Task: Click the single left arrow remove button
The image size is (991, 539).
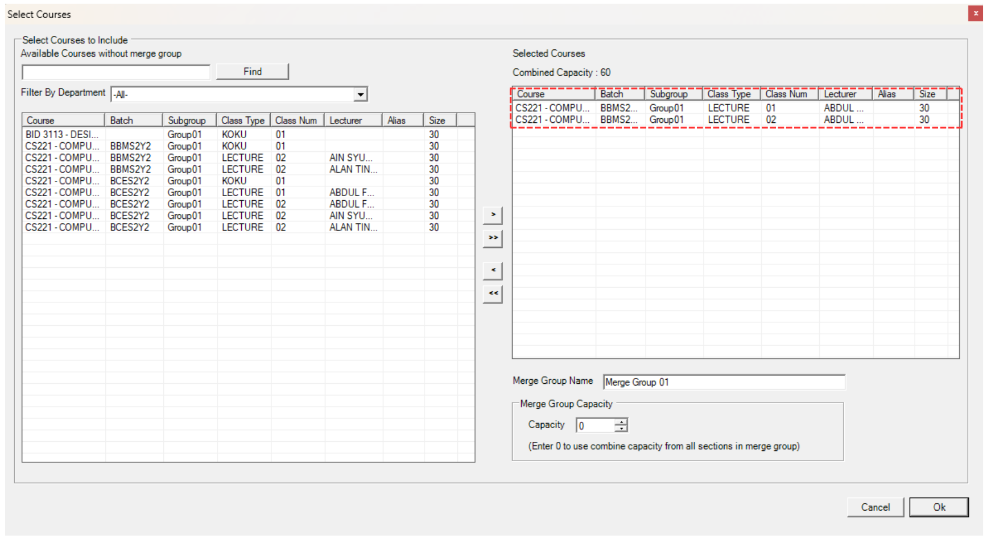Action: coord(493,271)
